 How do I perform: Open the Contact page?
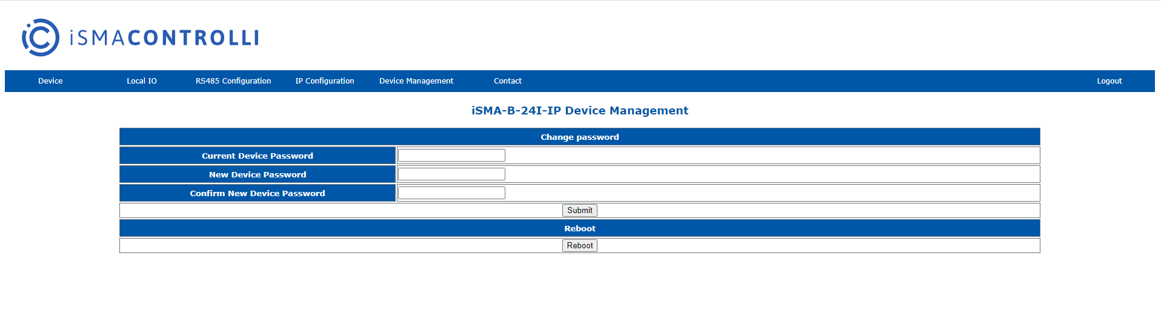508,81
